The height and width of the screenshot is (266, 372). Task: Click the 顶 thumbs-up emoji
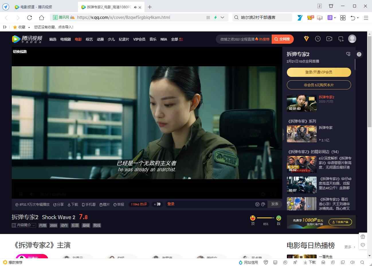[253, 218]
